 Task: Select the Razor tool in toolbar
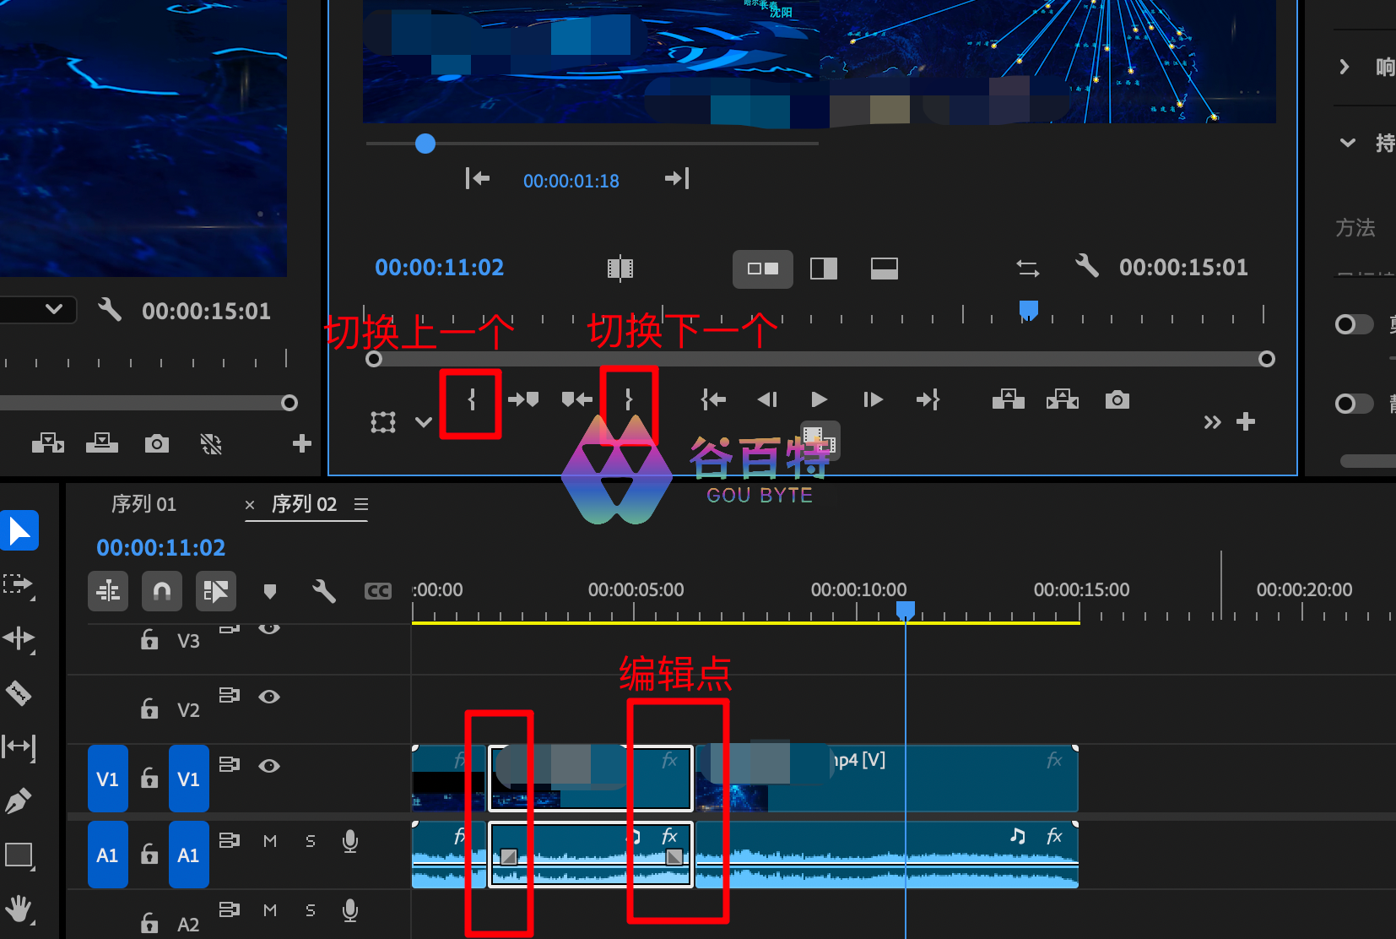(19, 693)
